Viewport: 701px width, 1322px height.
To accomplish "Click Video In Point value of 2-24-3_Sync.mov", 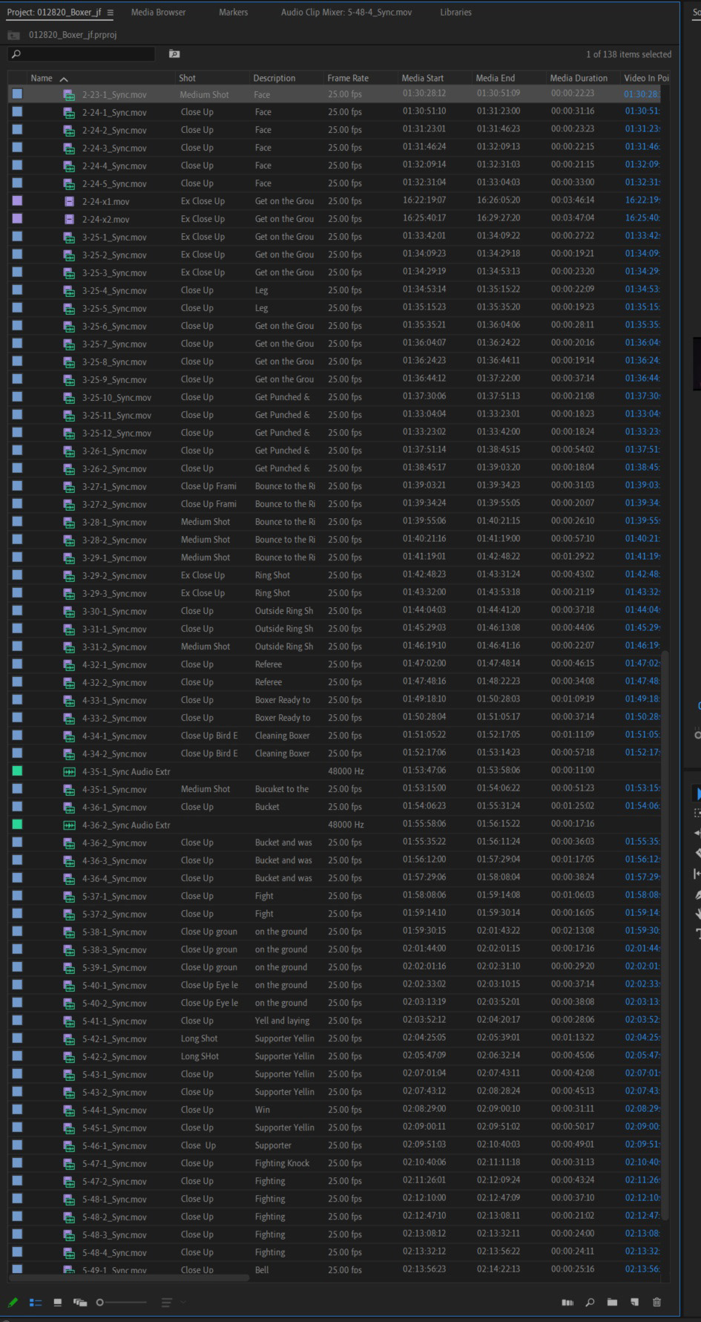I will pyautogui.click(x=642, y=148).
